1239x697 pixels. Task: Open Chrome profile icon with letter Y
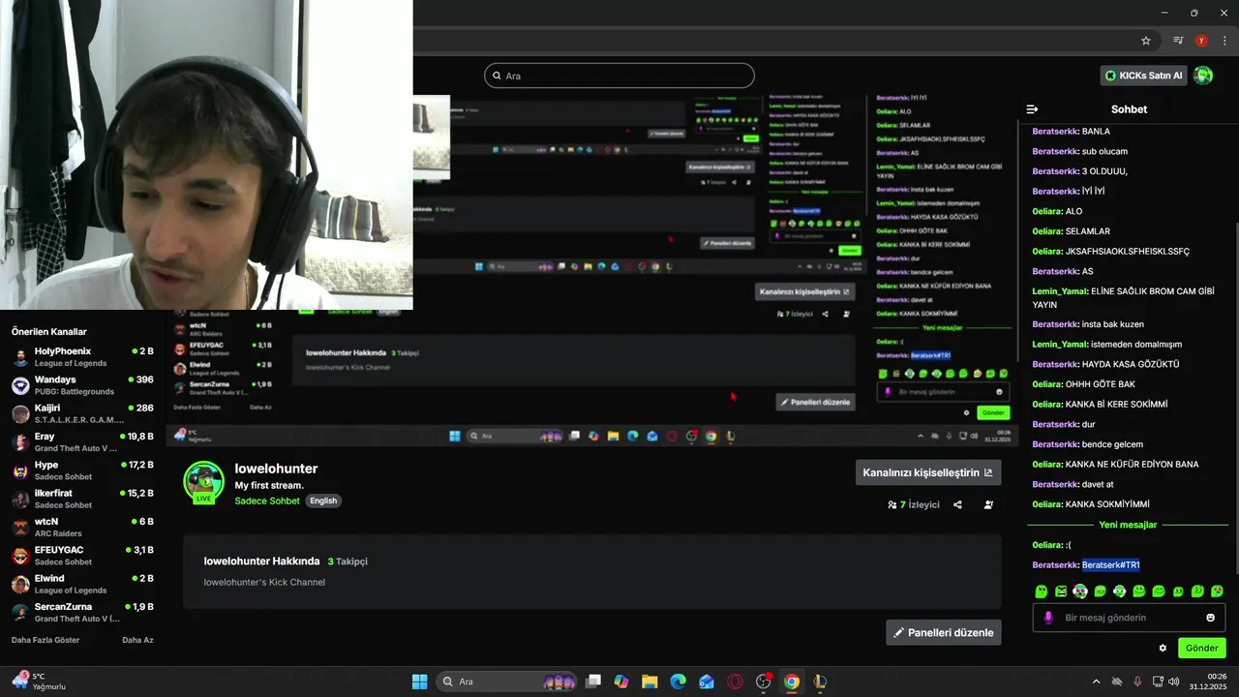click(1201, 41)
